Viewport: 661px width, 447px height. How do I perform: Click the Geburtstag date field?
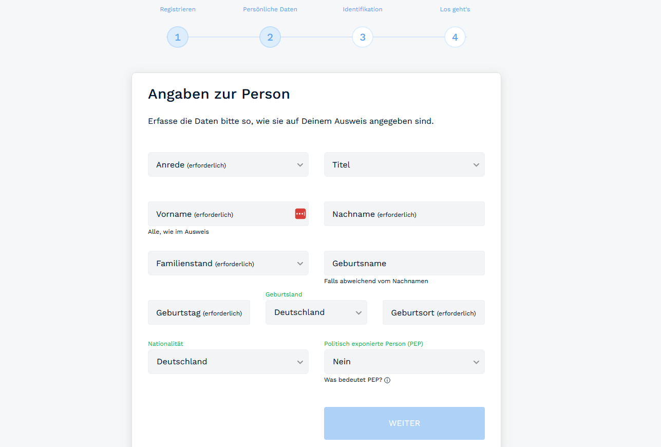coord(199,313)
